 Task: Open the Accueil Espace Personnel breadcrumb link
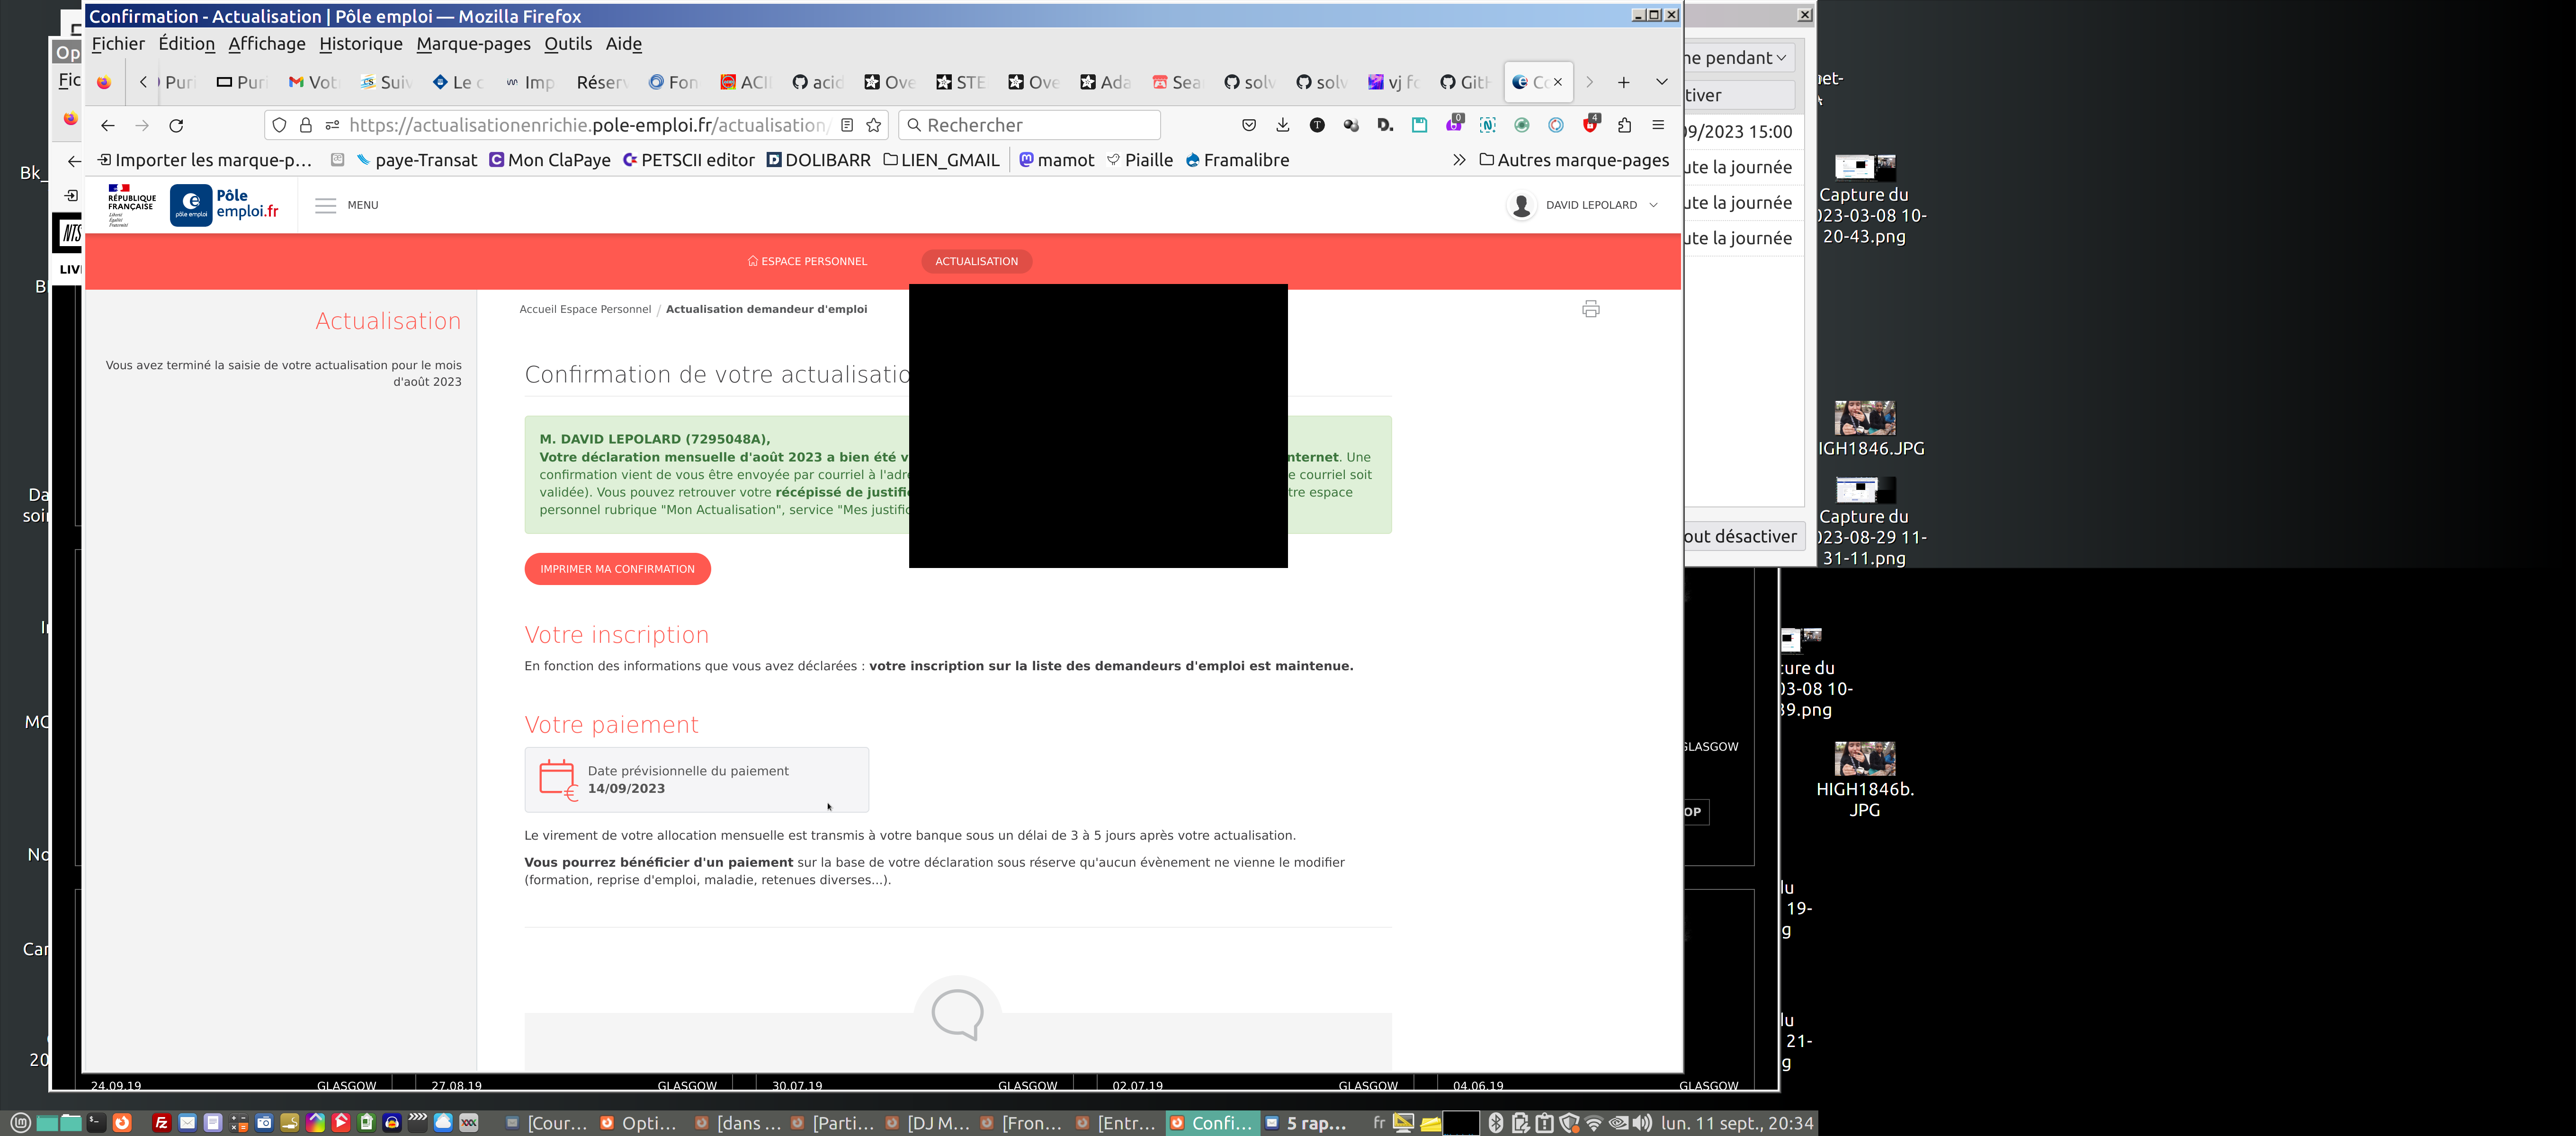pyautogui.click(x=585, y=309)
